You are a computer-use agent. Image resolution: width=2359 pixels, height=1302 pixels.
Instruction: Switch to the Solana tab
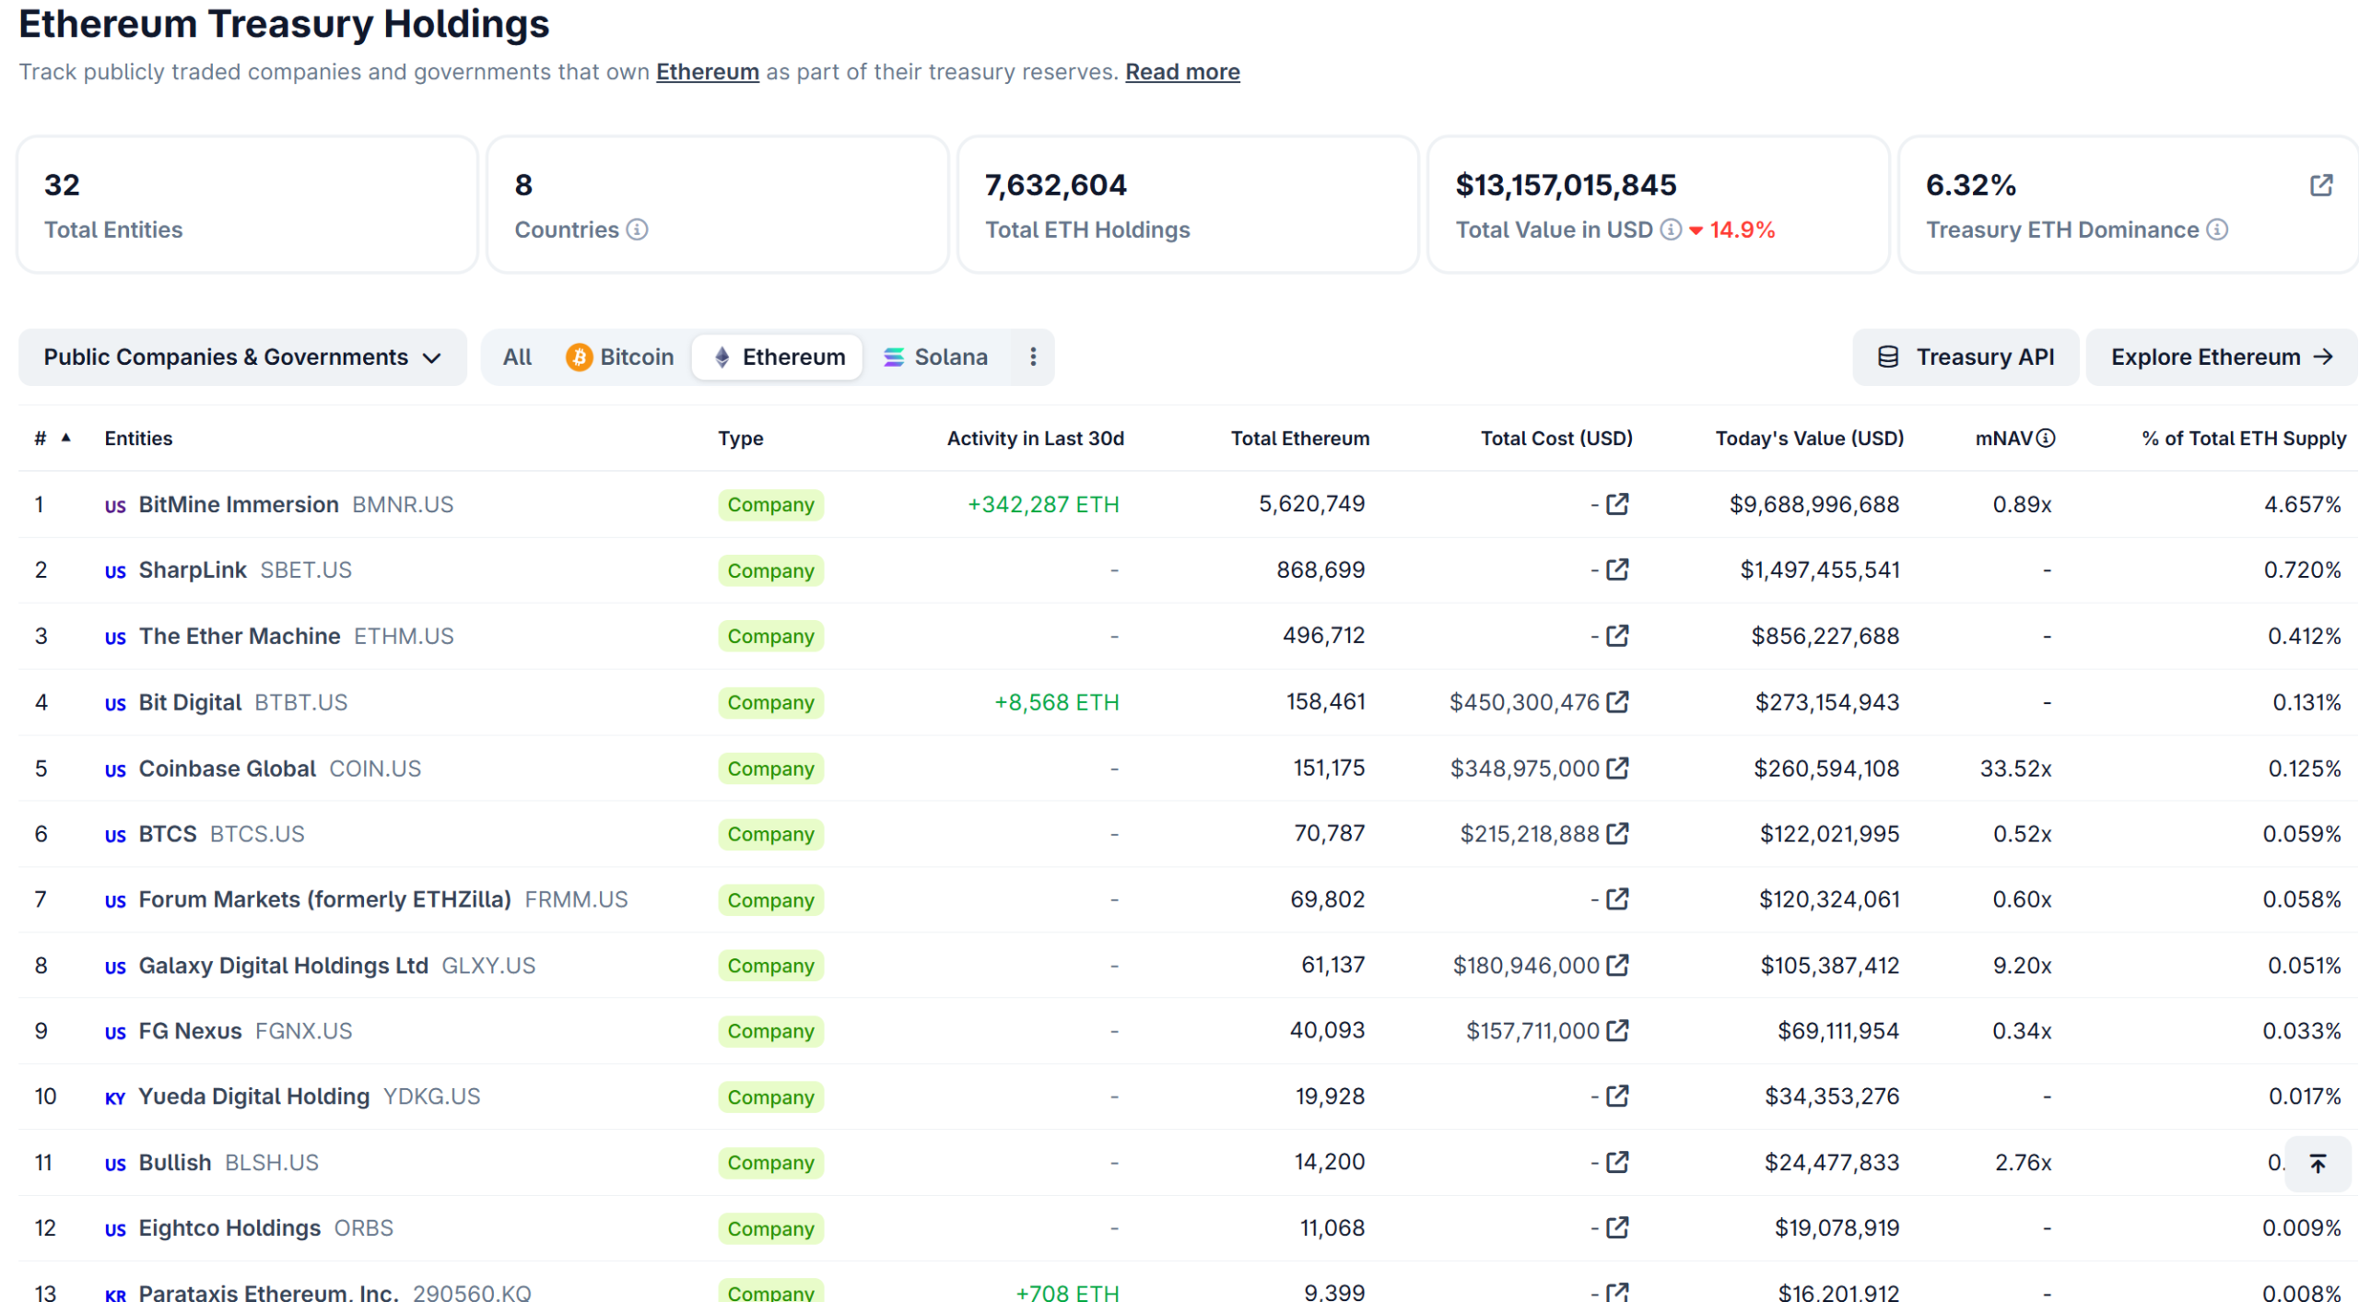coord(935,357)
